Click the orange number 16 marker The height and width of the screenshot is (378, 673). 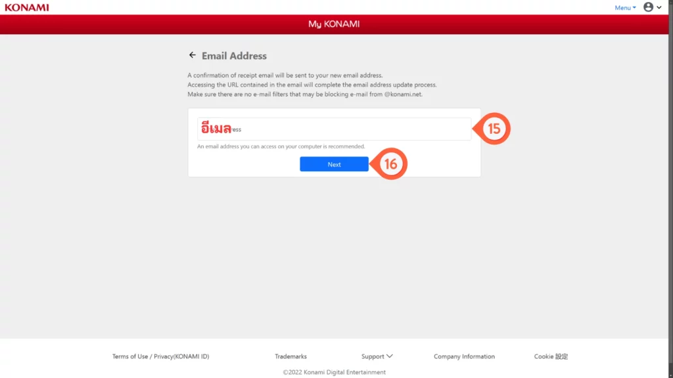pyautogui.click(x=390, y=164)
